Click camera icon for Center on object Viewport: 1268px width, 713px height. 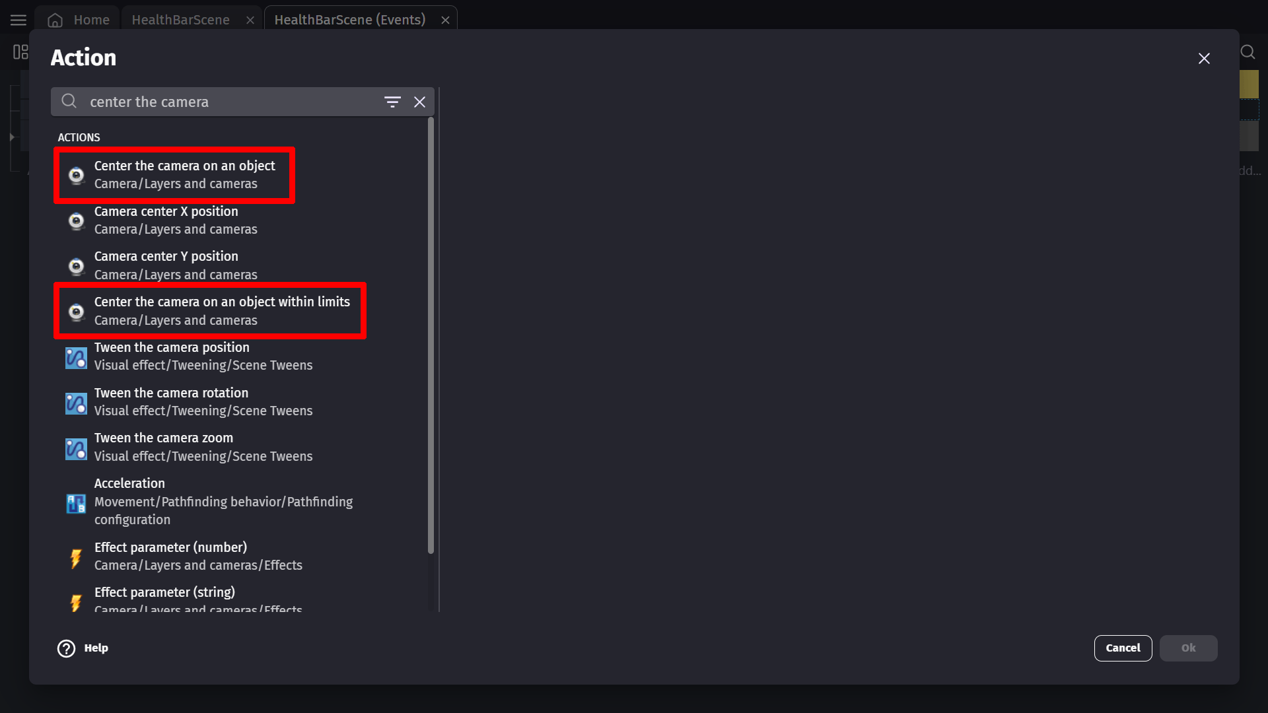[77, 175]
